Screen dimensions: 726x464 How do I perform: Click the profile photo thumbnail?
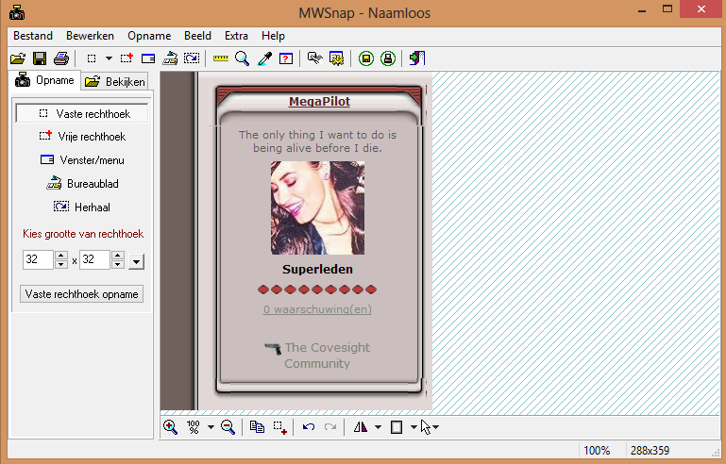[x=317, y=207]
